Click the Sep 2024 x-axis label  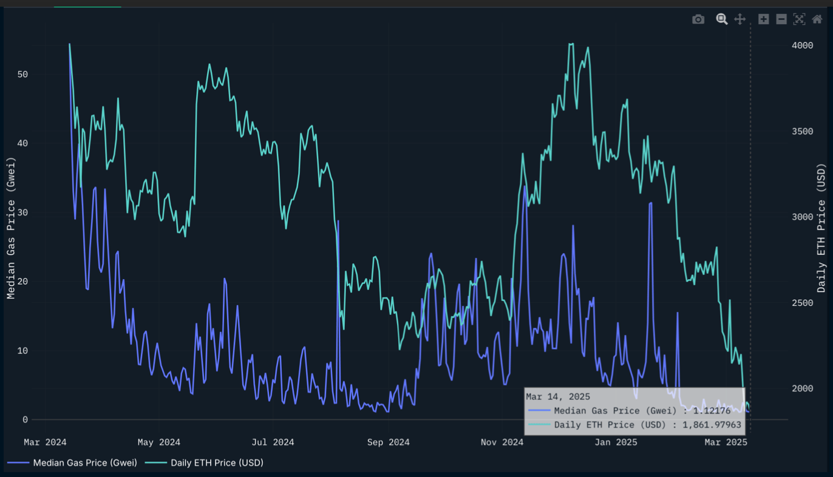point(389,442)
